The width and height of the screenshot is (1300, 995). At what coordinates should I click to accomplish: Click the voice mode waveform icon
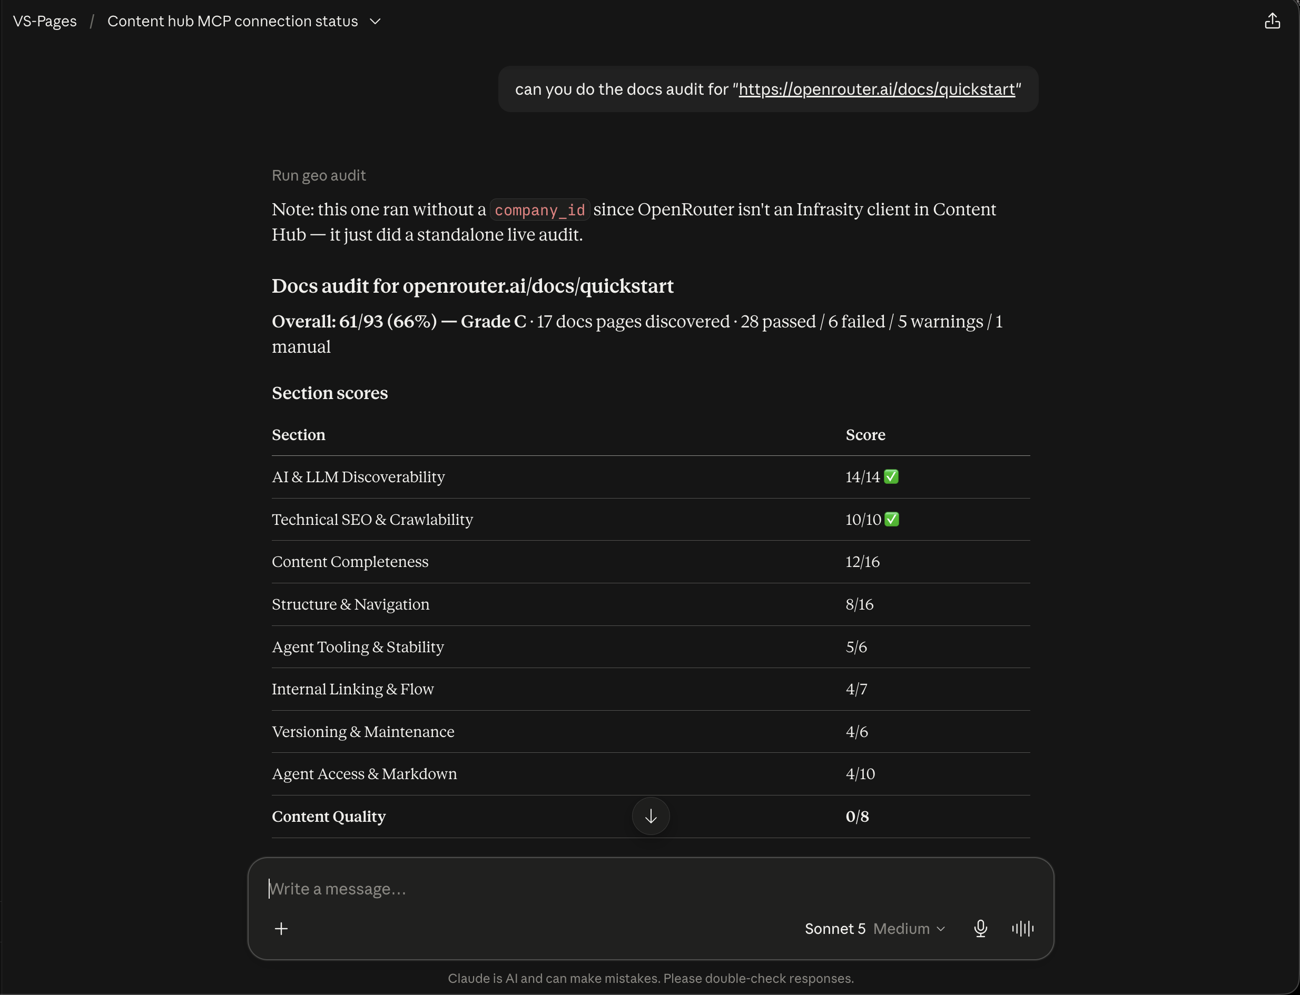tap(1023, 929)
